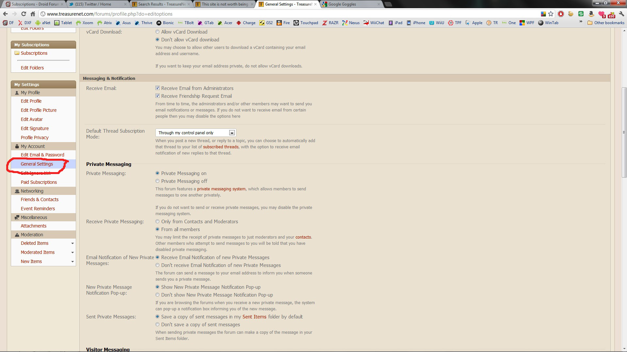Switch to the Google Goggles tab
The height and width of the screenshot is (352, 627).
(350, 4)
